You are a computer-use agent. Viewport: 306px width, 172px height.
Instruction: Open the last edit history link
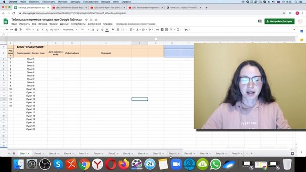click(135, 24)
